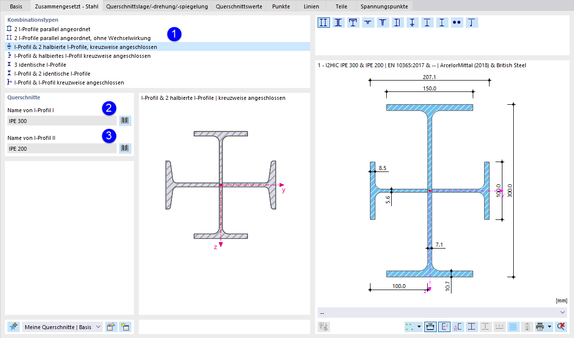This screenshot has height=338, width=574.
Task: Click the 8.5 flange thickness dimension
Action: pos(382,168)
